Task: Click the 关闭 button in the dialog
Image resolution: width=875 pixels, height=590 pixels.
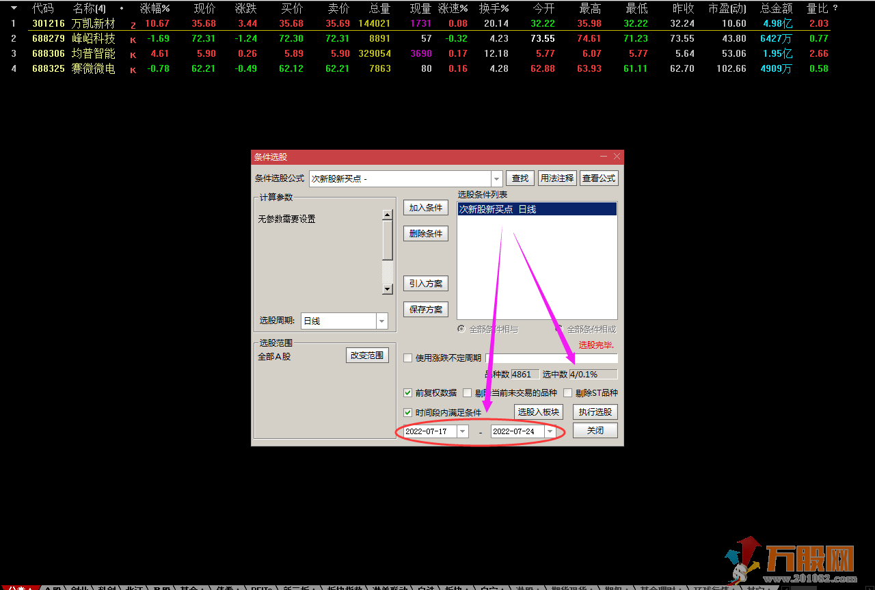Action: point(595,431)
